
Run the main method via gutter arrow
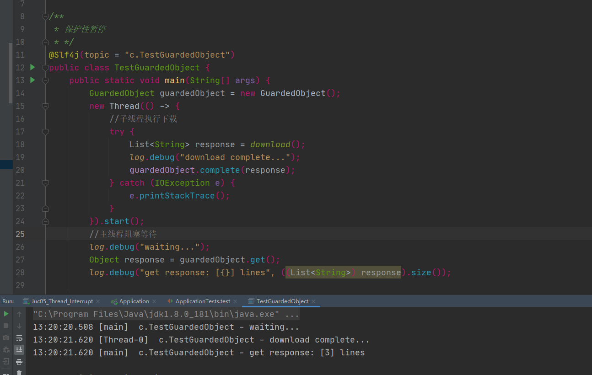coord(32,80)
